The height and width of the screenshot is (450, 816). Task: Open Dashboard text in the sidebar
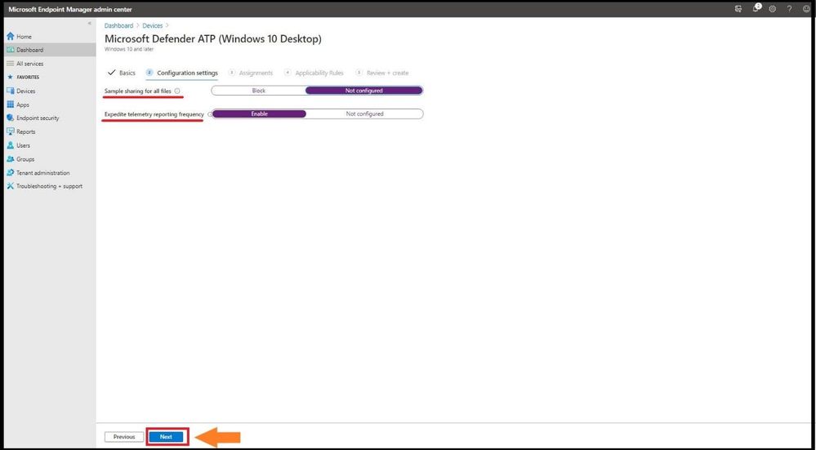pos(29,50)
